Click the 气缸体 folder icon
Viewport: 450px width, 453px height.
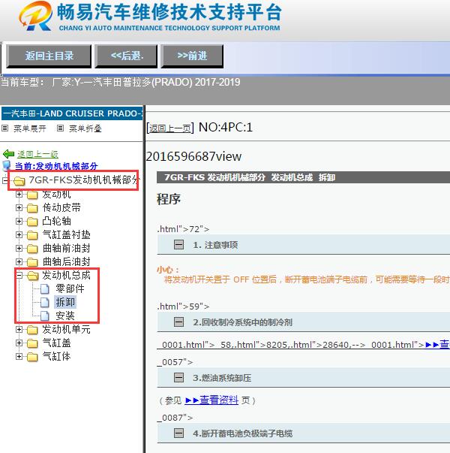point(32,357)
